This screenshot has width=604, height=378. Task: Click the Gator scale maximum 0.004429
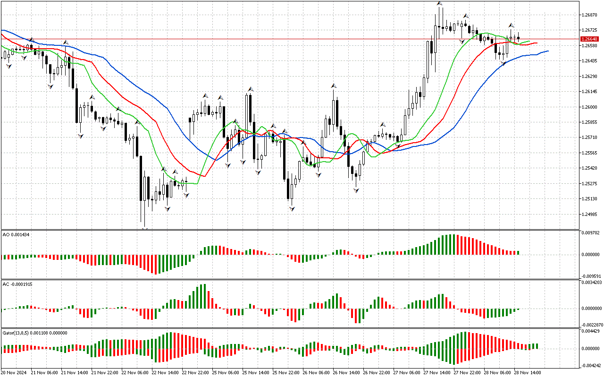coord(591,332)
